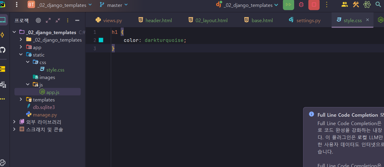The image size is (384, 167).
Task: Click the darkturquoise color swatch in the gutter
Action: tap(101, 40)
